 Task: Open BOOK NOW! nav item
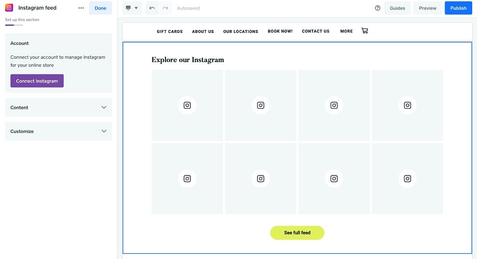(x=280, y=31)
